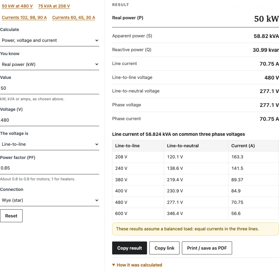279x271 pixels.
Task: Click the Line current 70.75 A value
Action: click(269, 64)
